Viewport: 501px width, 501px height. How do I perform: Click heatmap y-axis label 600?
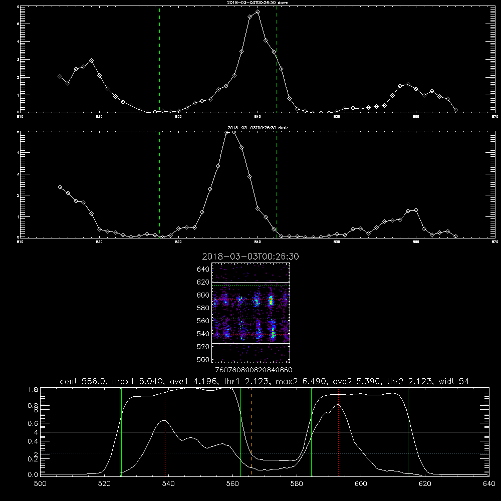pyautogui.click(x=203, y=295)
